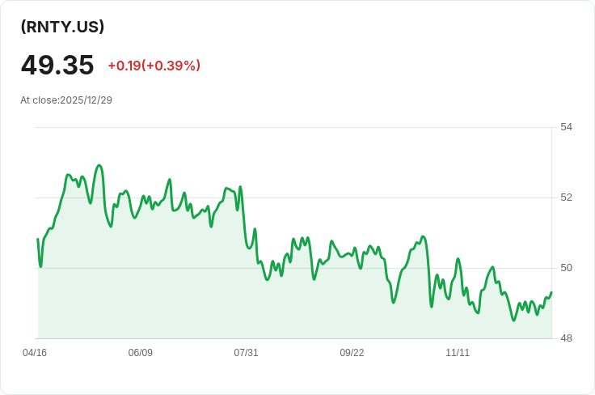The width and height of the screenshot is (595, 395).
Task: Pick the 09/22 date on the x-axis
Action: point(352,353)
